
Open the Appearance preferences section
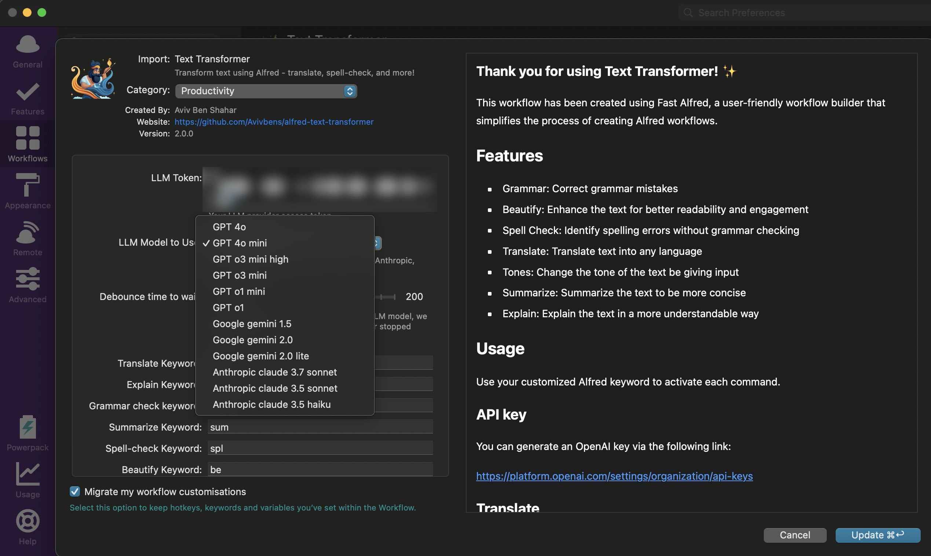pos(28,191)
